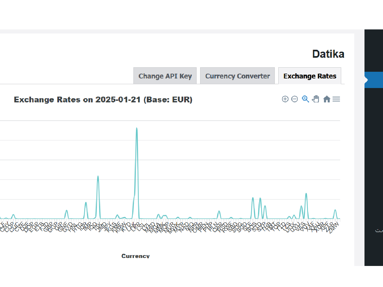The image size is (383, 287).
Task: Switch to the Change API Key tab
Action: [165, 76]
